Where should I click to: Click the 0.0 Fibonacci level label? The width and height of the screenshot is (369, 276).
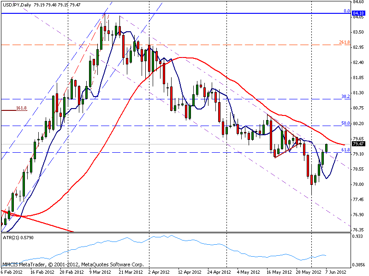pyautogui.click(x=347, y=11)
